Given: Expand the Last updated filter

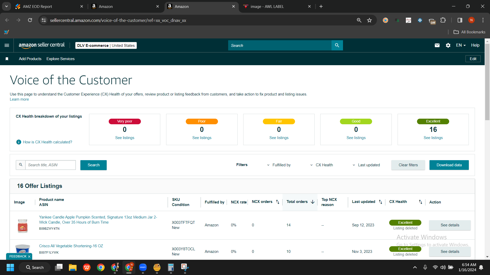Looking at the screenshot, I should pos(366,165).
